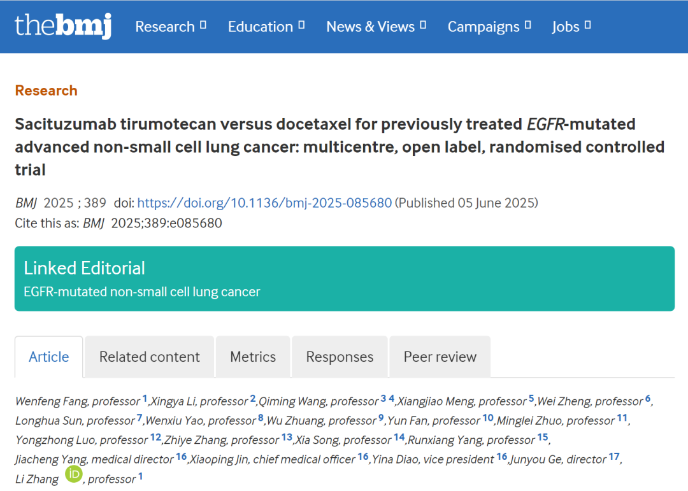Open the DOI link for this article
The image size is (688, 491).
[x=264, y=203]
